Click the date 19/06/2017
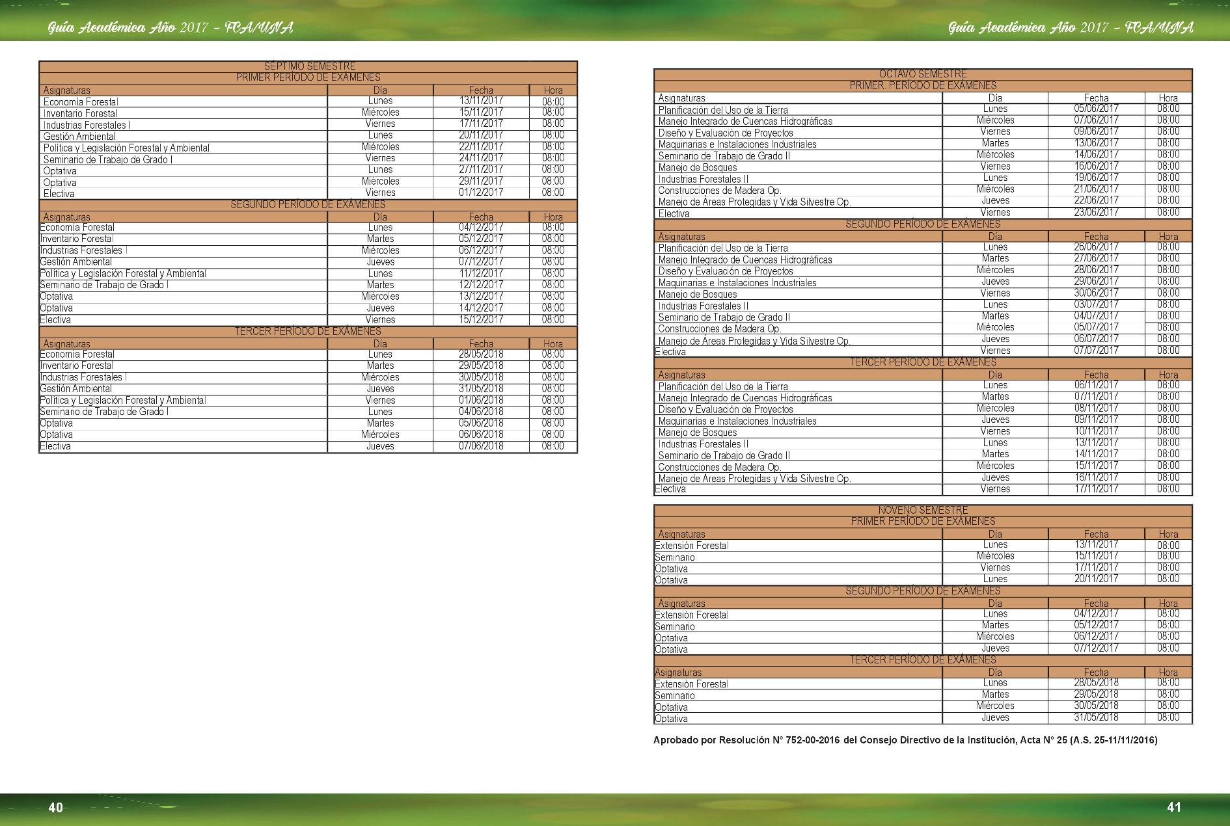The height and width of the screenshot is (826, 1230). tap(1096, 178)
